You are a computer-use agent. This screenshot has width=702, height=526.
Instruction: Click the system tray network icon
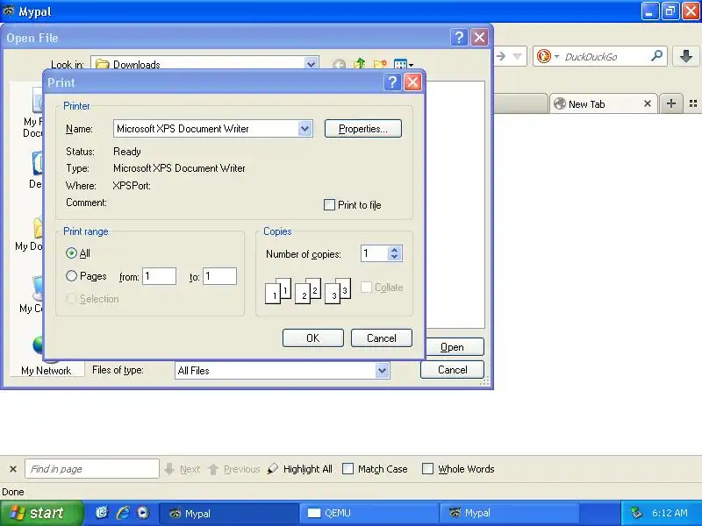pyautogui.click(x=636, y=513)
